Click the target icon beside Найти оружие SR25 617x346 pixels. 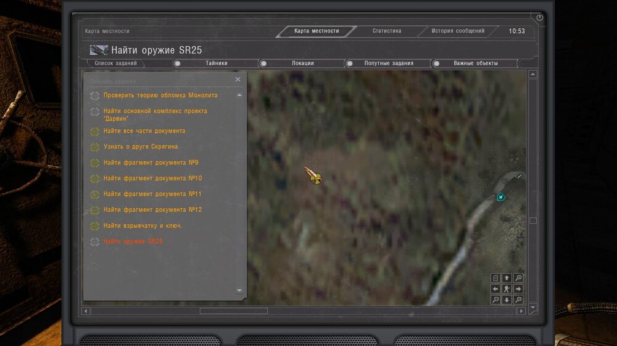tap(94, 242)
